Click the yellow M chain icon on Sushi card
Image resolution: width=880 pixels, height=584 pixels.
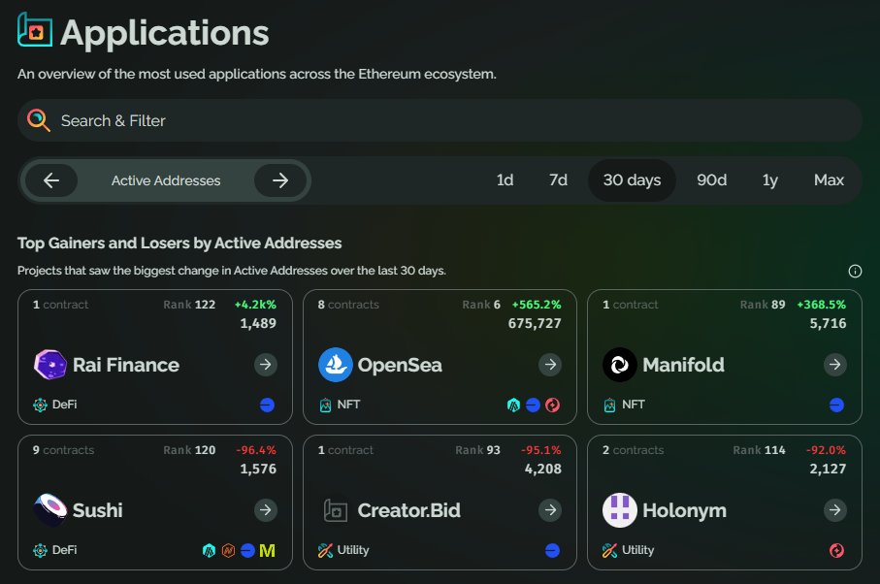[267, 551]
